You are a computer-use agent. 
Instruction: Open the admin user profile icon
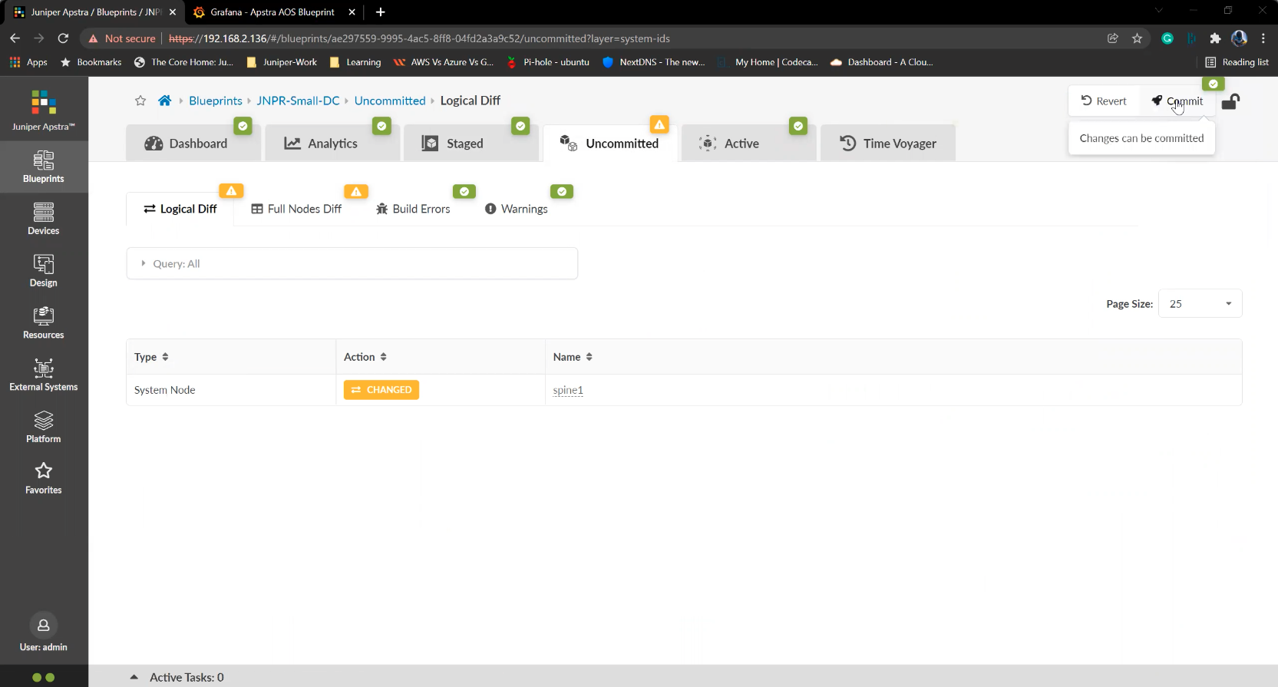(x=44, y=625)
